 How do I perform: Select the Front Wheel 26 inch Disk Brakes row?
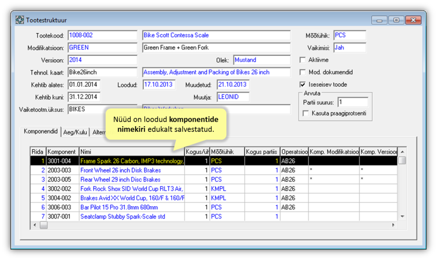point(120,170)
